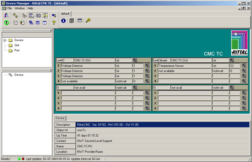
Task: Tile windows vertically via the side-by-side panes icon
Action: (45, 23)
